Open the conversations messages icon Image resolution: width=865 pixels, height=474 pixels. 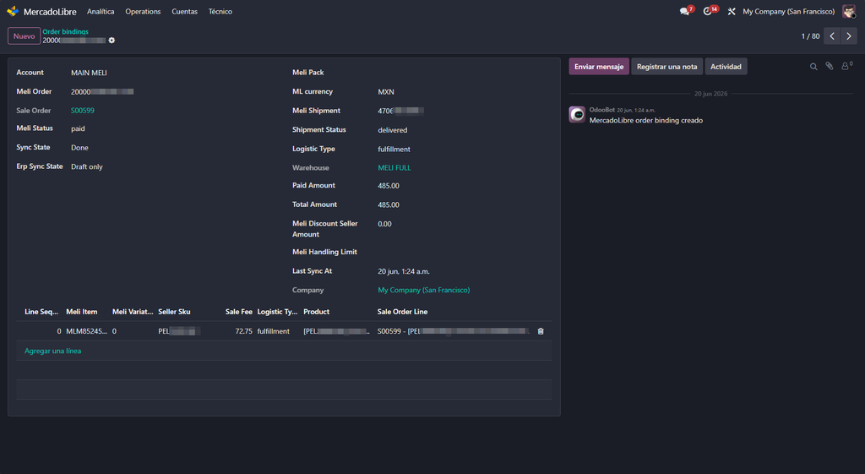pos(684,12)
